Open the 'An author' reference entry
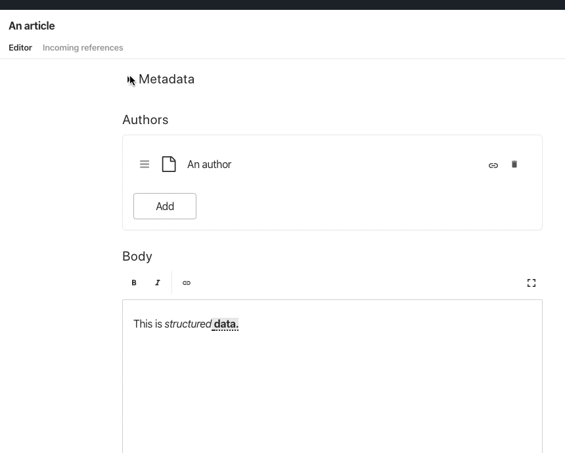Image resolution: width=565 pixels, height=453 pixels. pyautogui.click(x=209, y=164)
